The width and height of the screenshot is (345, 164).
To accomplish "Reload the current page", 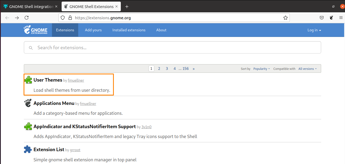I will pos(27,18).
